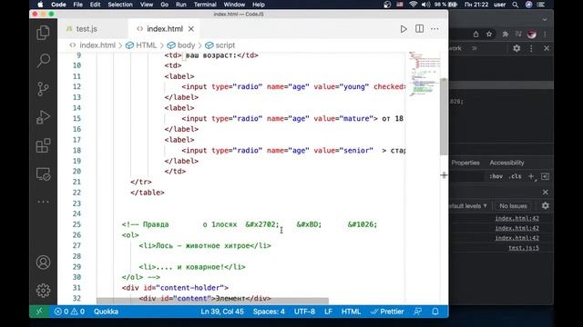
Task: Open test.js:5 console link
Action: click(524, 248)
